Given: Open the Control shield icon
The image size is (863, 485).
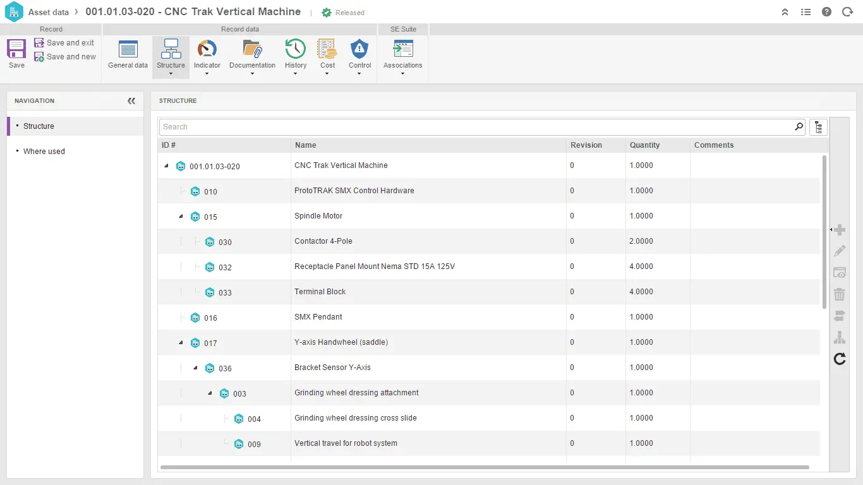Looking at the screenshot, I should pyautogui.click(x=359, y=49).
